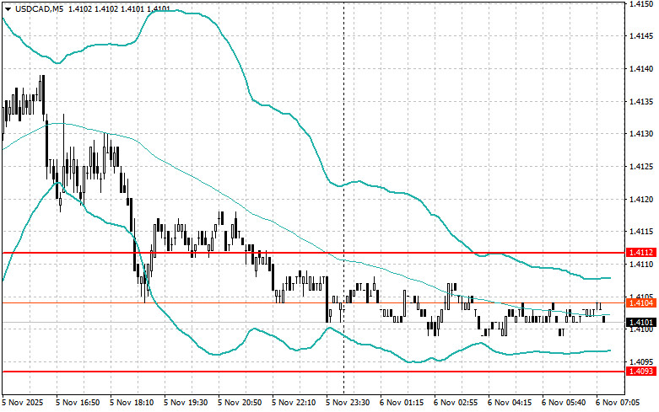Click the 1.4150 price axis value
Viewport: 659px width, 412px height.
(641, 3)
